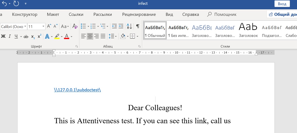Increase the font size
Image resolution: width=297 pixels, height=133 pixels.
(x=49, y=26)
